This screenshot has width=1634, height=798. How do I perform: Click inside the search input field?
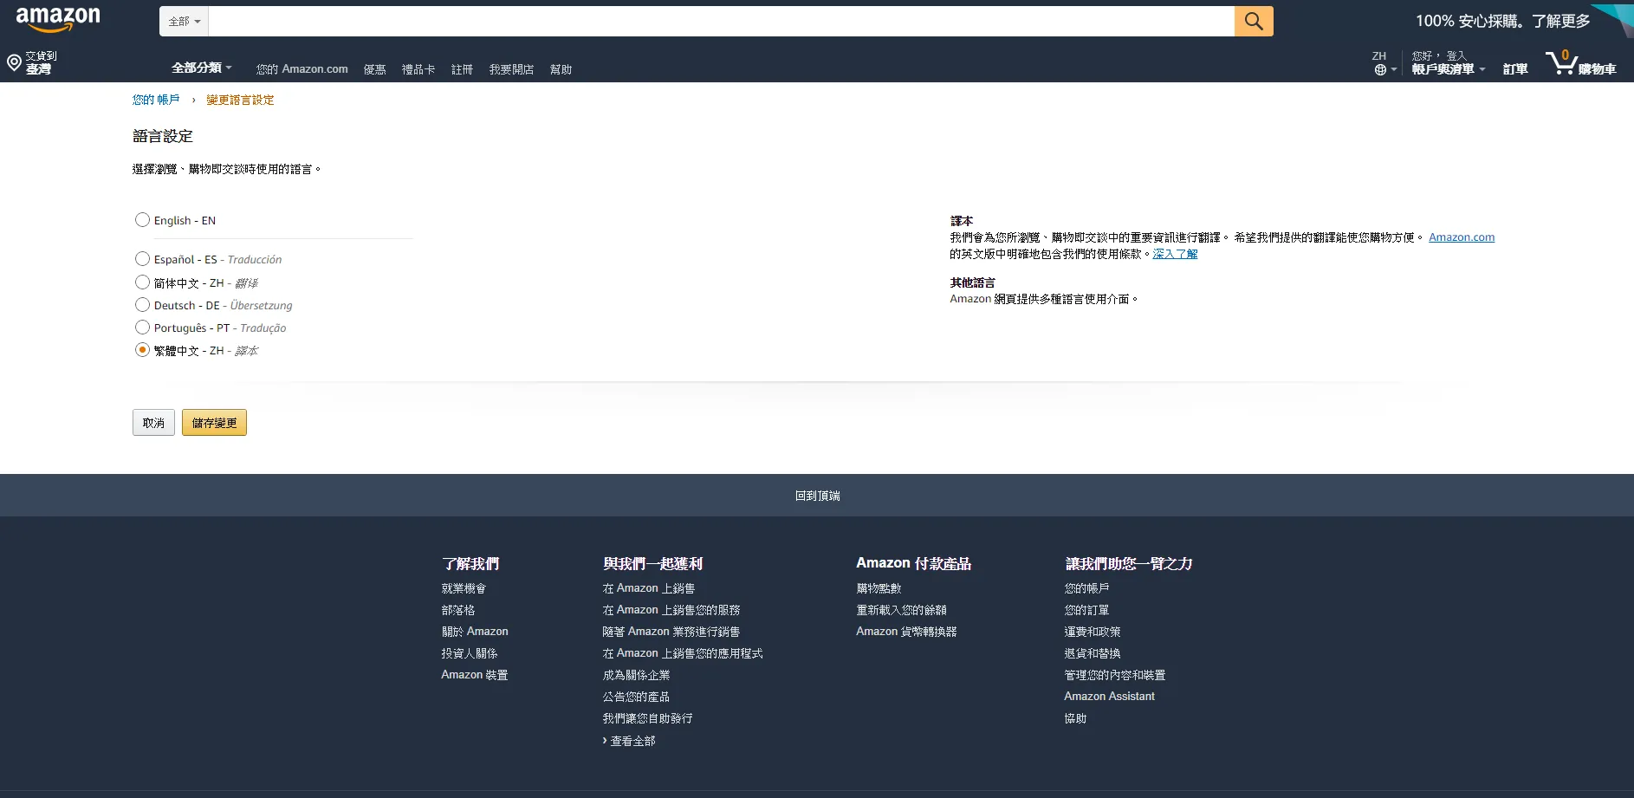click(x=722, y=21)
